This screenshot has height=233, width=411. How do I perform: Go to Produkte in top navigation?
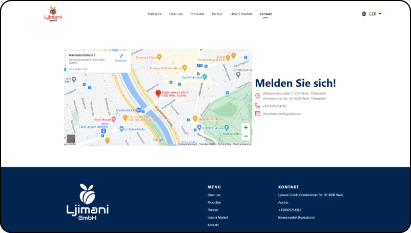(197, 14)
